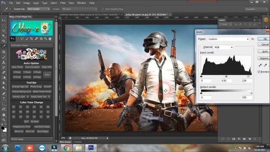The image size is (270, 152).
Task: Open the Sample Size dropdown
Action: pyautogui.click(x=38, y=9)
